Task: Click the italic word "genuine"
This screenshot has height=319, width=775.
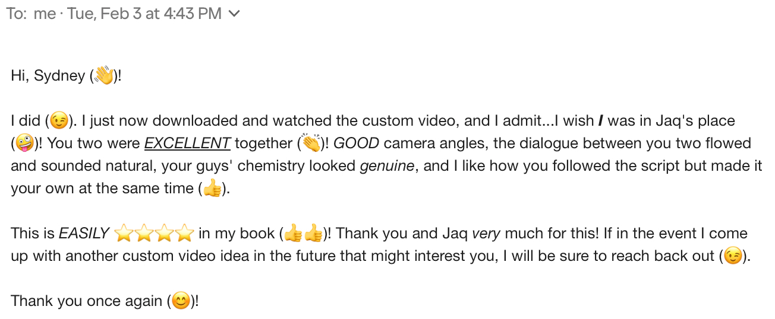Action: pyautogui.click(x=387, y=166)
